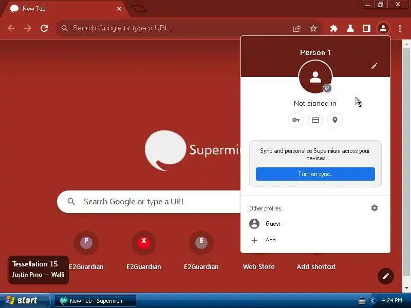Go forward using the forward arrow
411x308 pixels.
[x=28, y=28]
